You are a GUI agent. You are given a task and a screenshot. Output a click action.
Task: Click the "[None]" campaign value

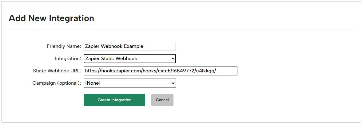pos(93,83)
